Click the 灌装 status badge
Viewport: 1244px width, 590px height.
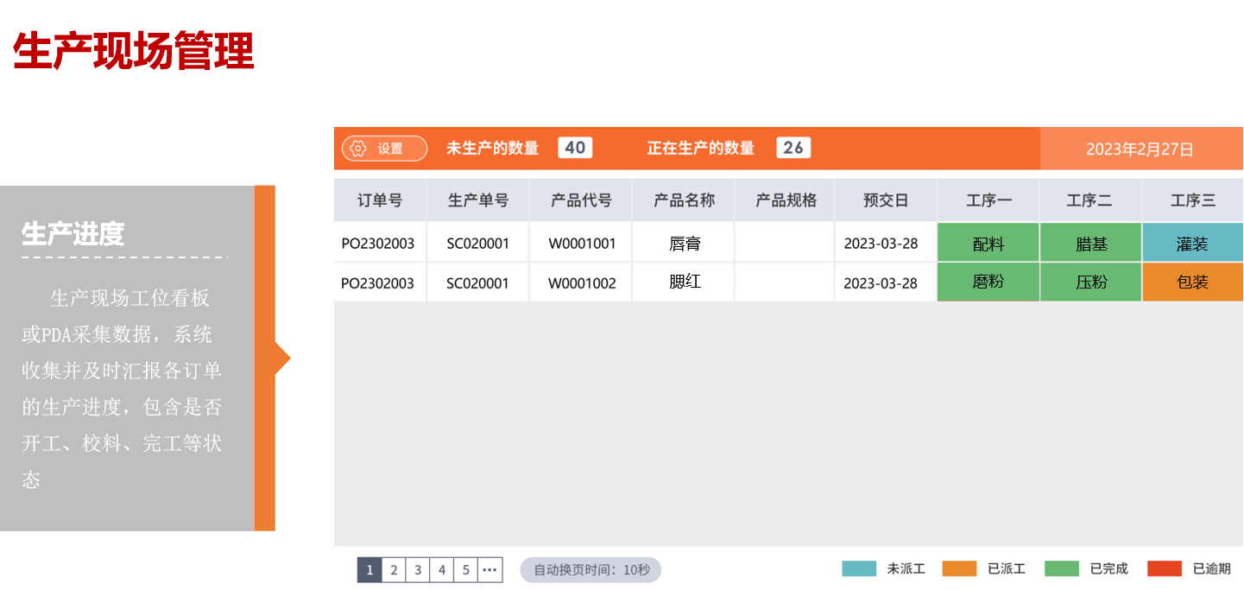[1193, 242]
